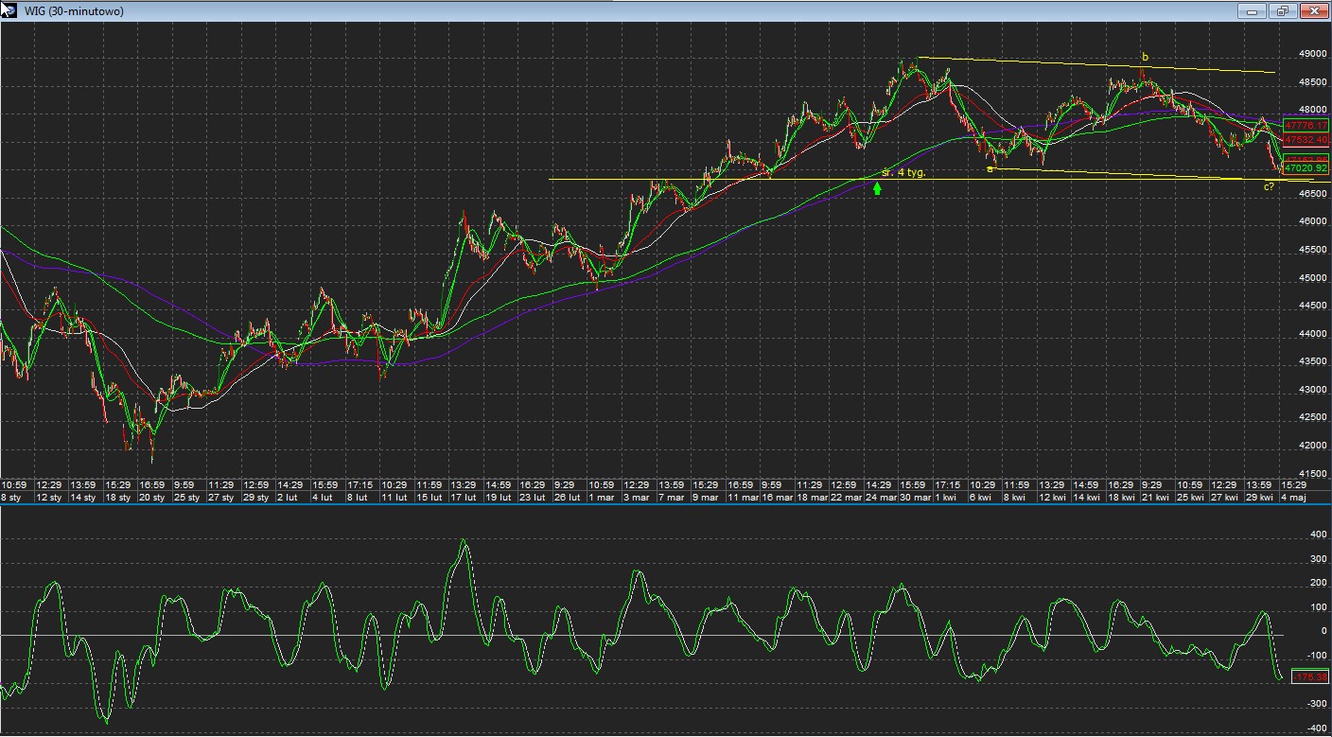The width and height of the screenshot is (1332, 737).
Task: Open the chart window's system menu icon
Action: (9, 10)
